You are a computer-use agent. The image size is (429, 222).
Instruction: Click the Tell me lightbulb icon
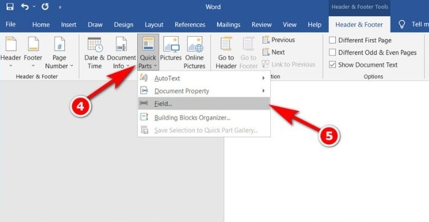tap(401, 25)
